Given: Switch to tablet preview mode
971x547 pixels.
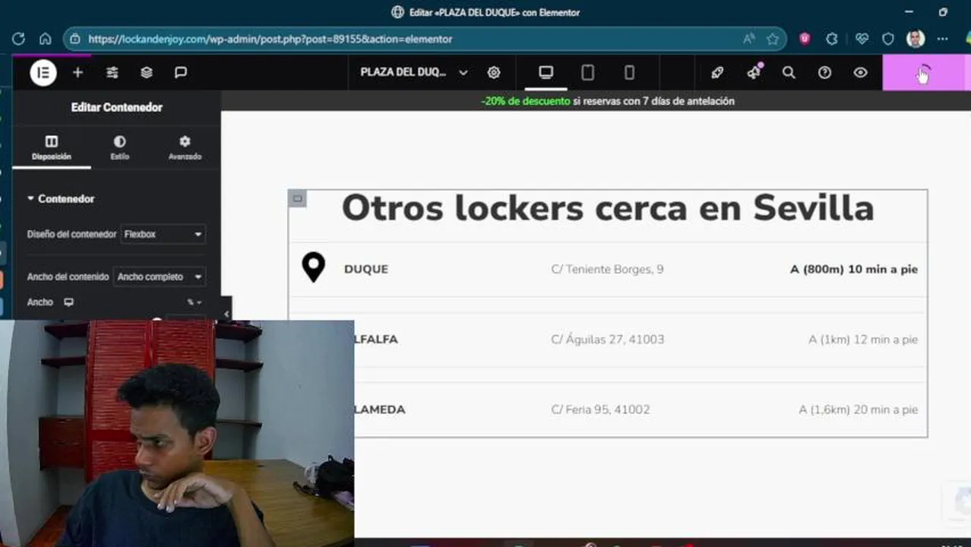Looking at the screenshot, I should pos(587,73).
